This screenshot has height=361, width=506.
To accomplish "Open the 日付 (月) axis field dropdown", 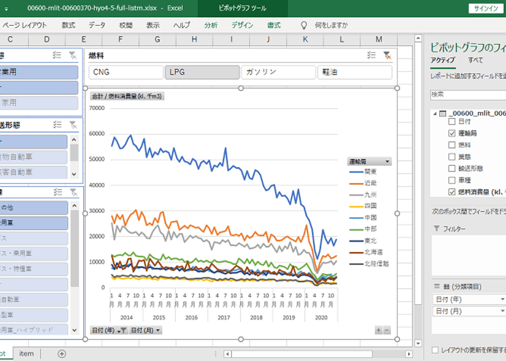I will (502, 311).
